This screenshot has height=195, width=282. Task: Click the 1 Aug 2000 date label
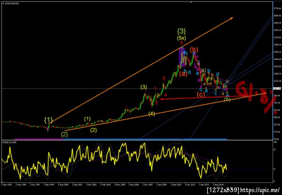63,184
